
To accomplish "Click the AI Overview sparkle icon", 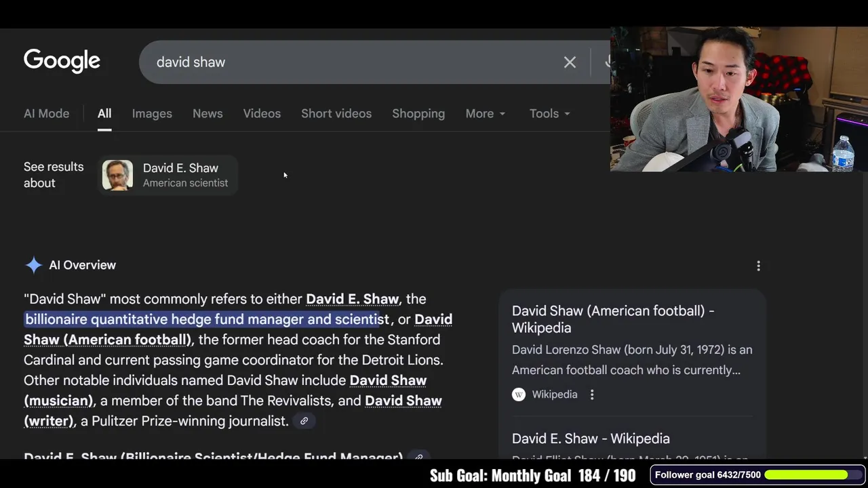I will (33, 265).
